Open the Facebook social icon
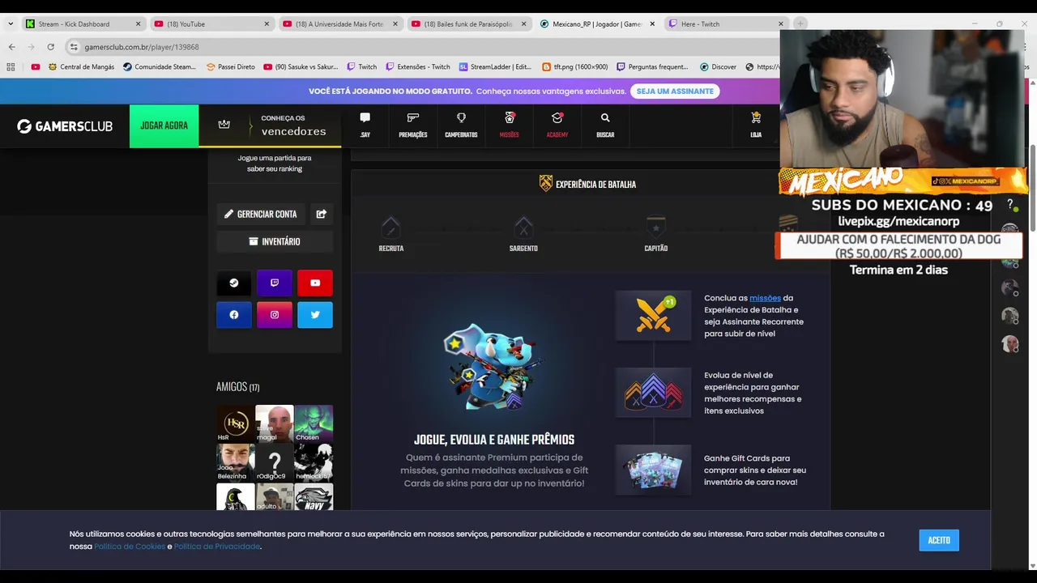Screen dimensions: 1037x583 pyautogui.click(x=234, y=315)
